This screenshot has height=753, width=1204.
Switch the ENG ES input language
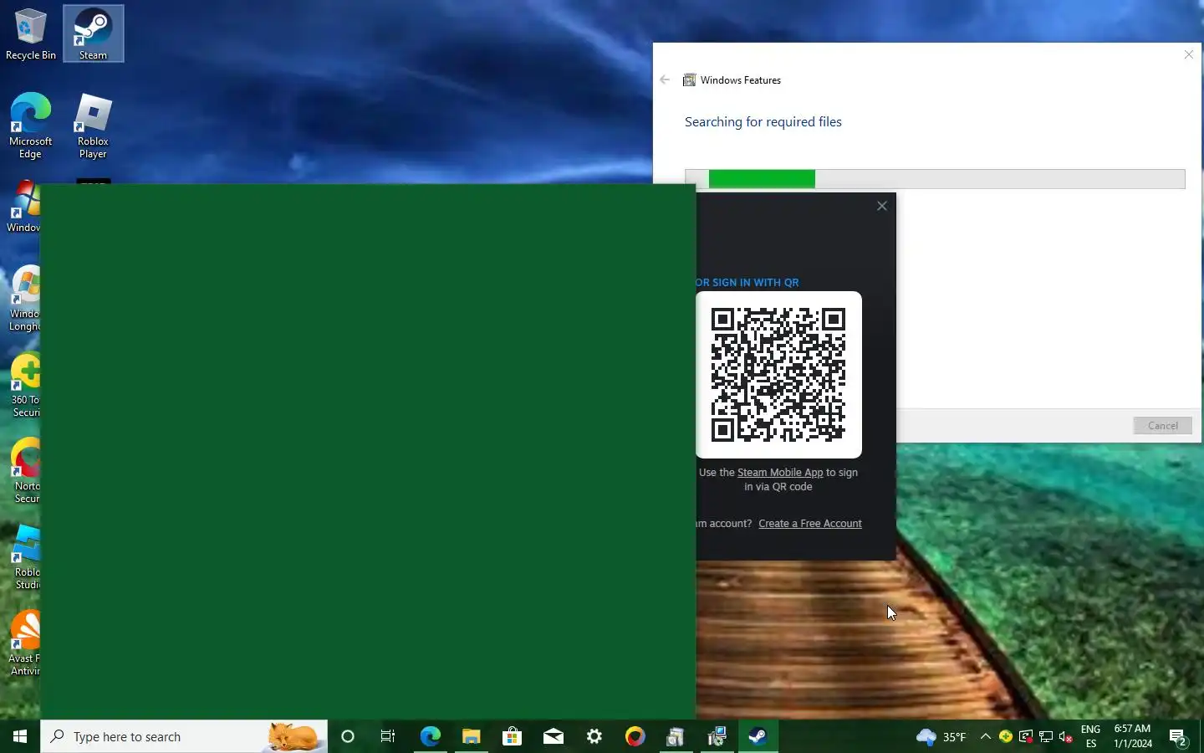coord(1090,736)
